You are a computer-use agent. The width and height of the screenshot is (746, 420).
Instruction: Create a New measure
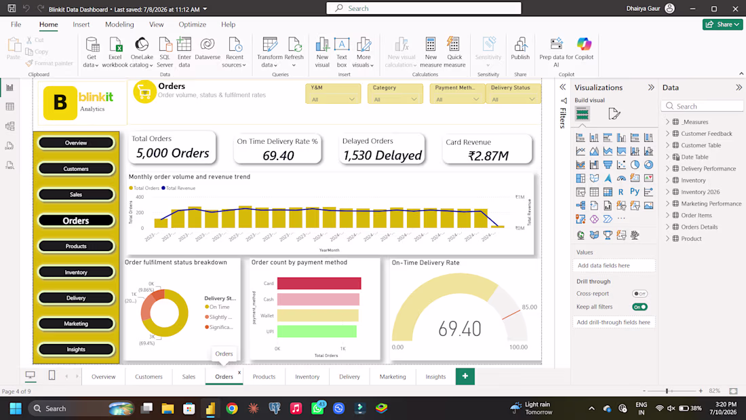point(431,52)
